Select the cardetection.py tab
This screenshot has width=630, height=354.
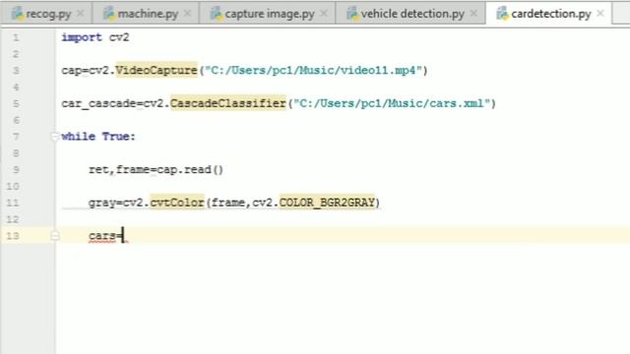(x=549, y=14)
